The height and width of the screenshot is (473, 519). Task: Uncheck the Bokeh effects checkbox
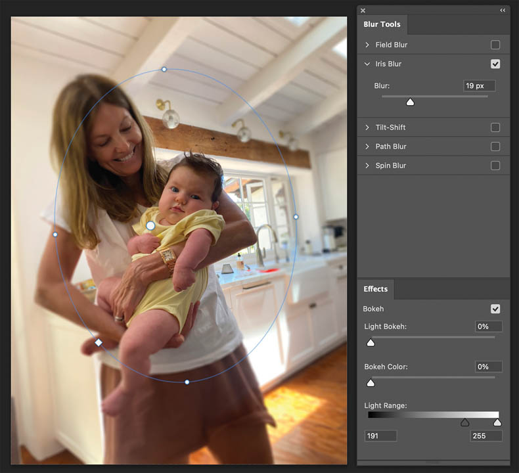[x=495, y=309]
